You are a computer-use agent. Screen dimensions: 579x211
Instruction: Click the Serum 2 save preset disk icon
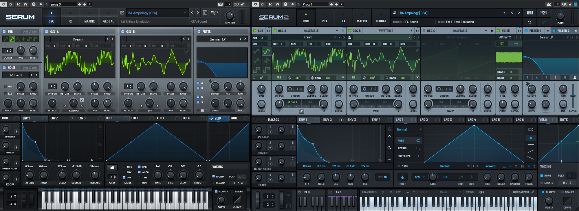pos(394,13)
